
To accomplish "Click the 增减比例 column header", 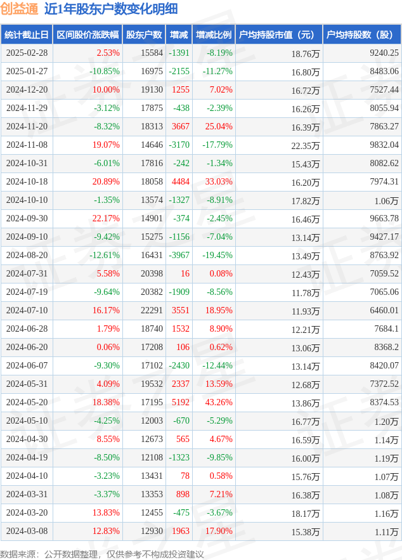I will click(214, 35).
